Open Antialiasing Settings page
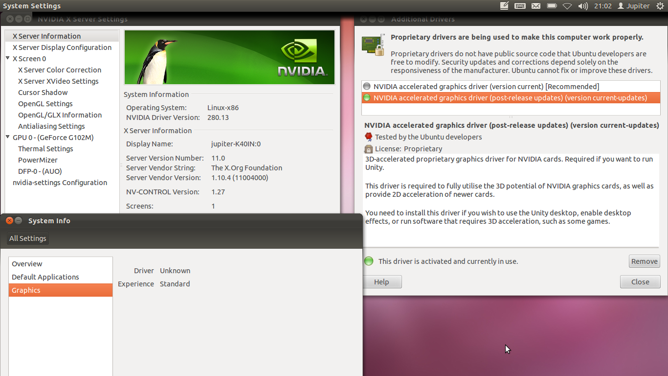 51,126
